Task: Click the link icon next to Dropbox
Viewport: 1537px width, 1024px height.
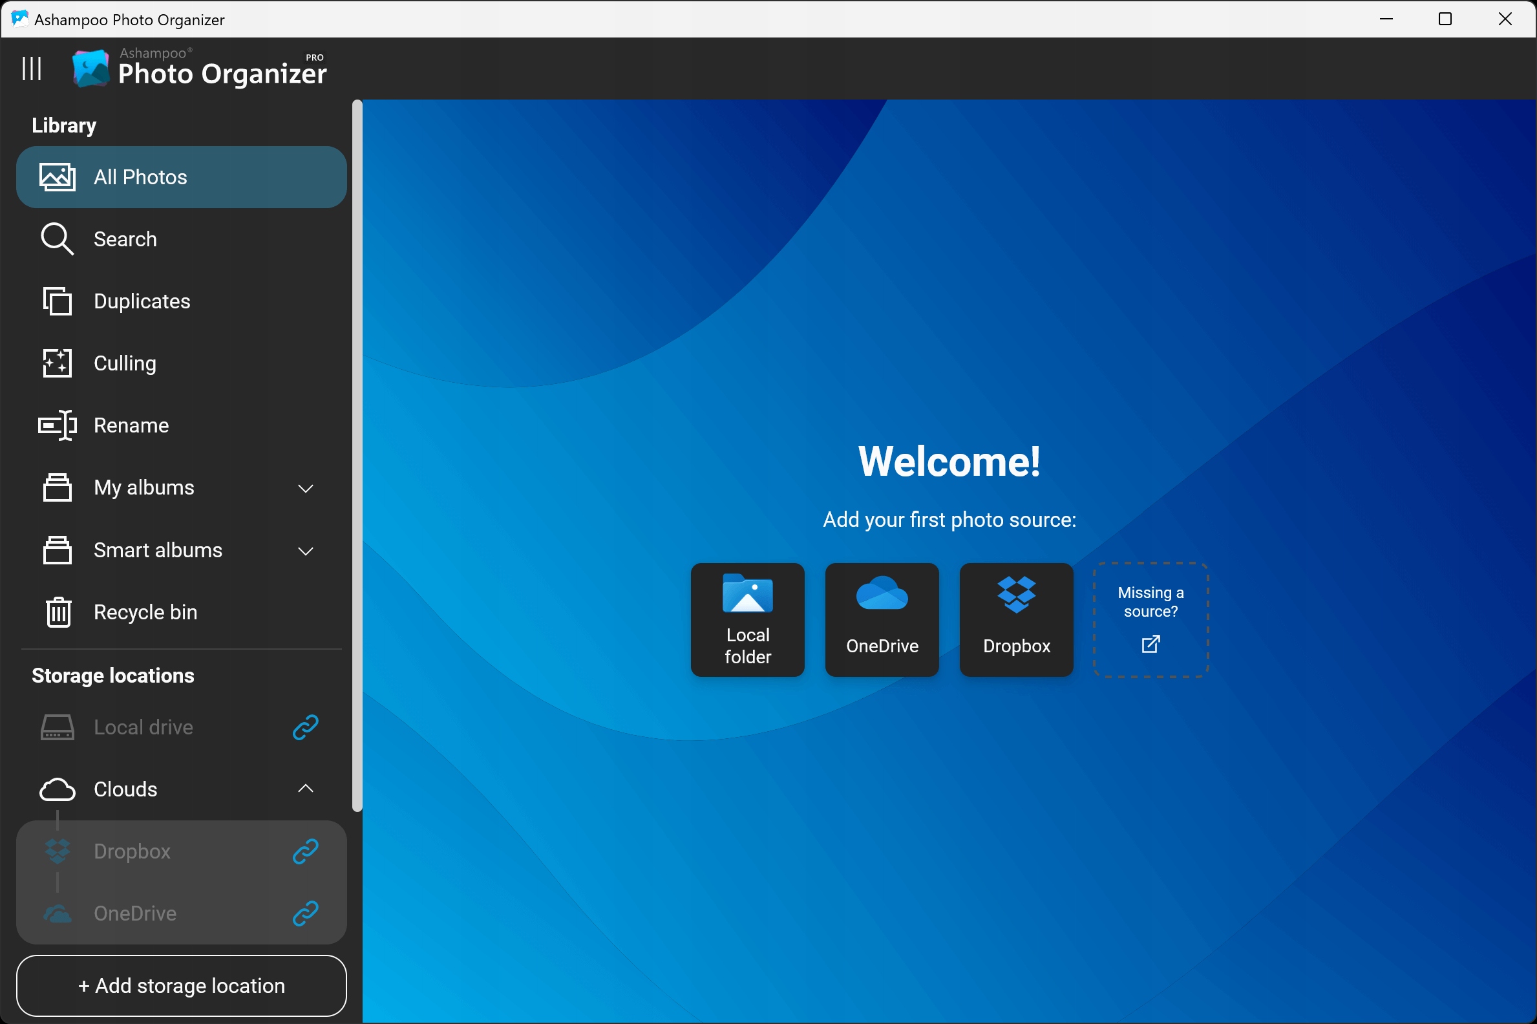Action: click(305, 851)
